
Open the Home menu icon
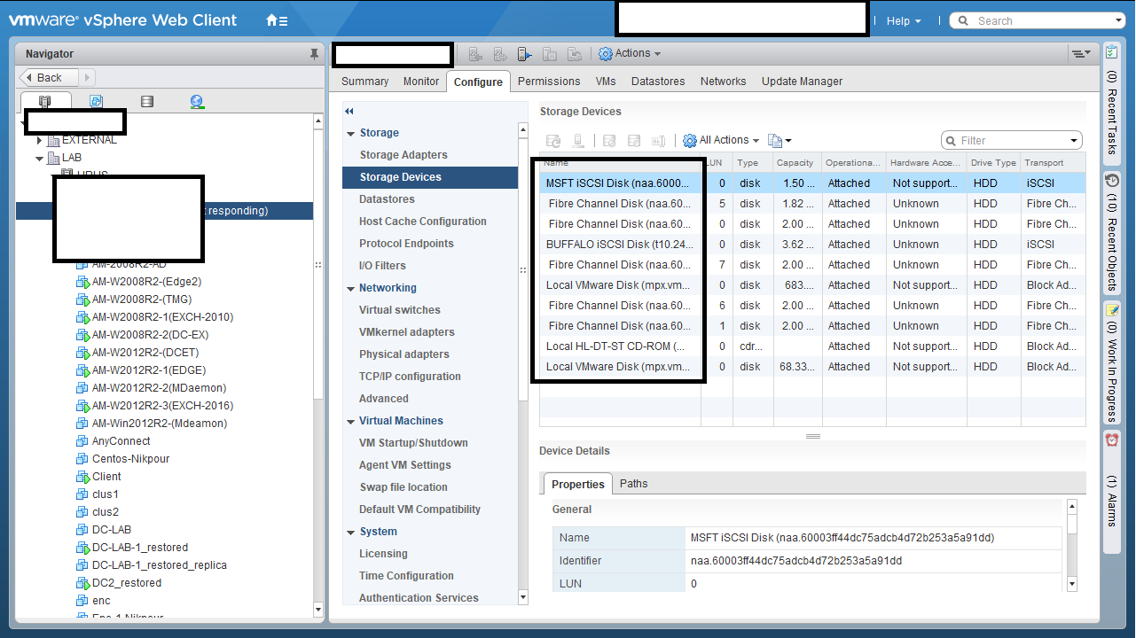click(276, 20)
